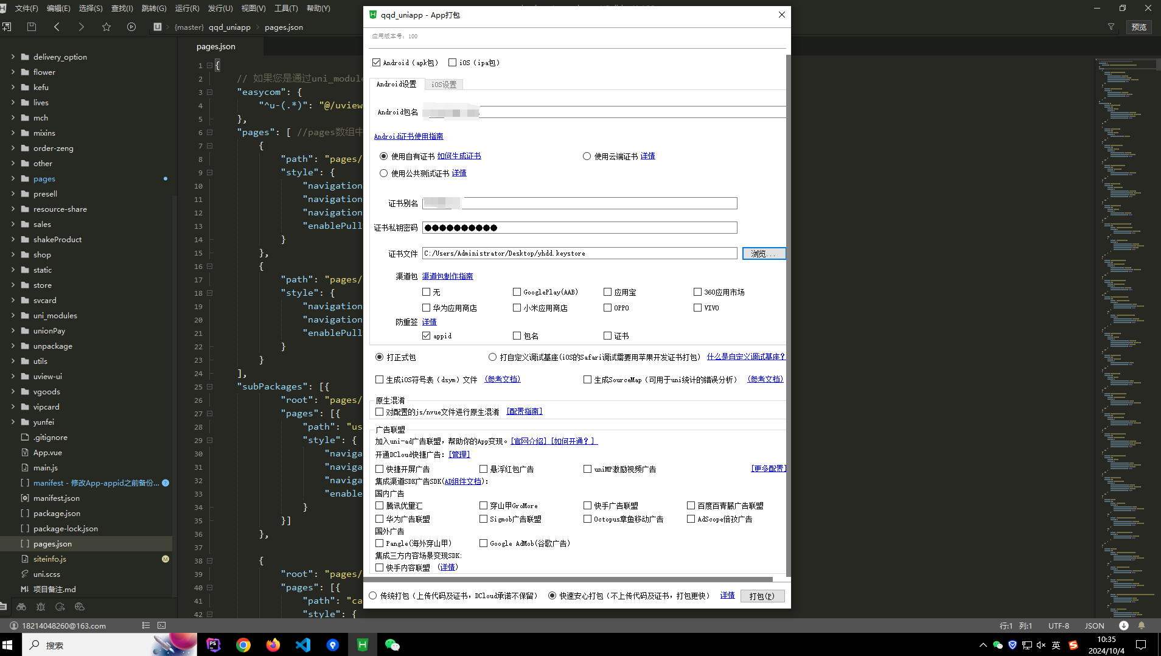Viewport: 1161px width, 656px height.
Task: Open the 渠道包制作指南 link
Action: tap(447, 276)
